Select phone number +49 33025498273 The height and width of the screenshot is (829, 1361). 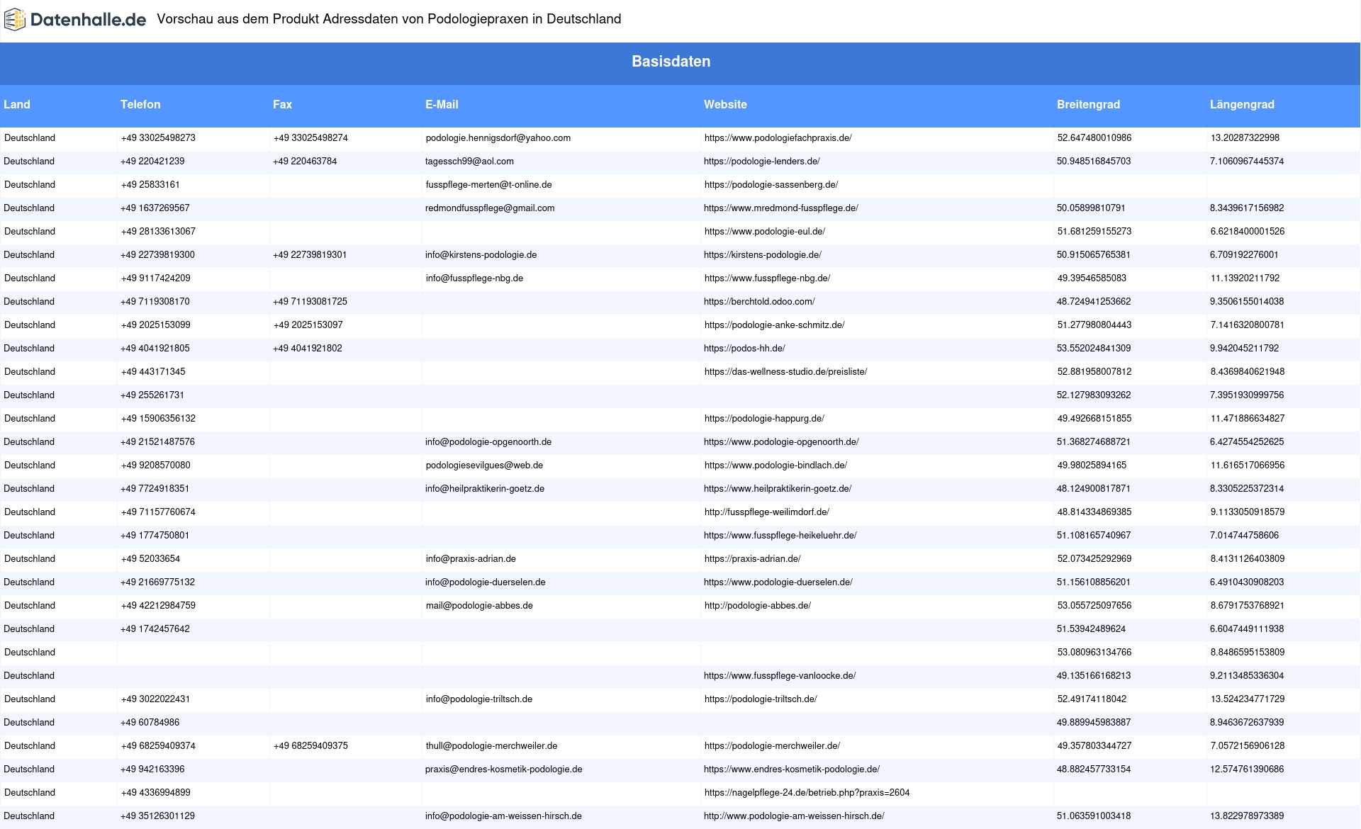[x=158, y=138]
